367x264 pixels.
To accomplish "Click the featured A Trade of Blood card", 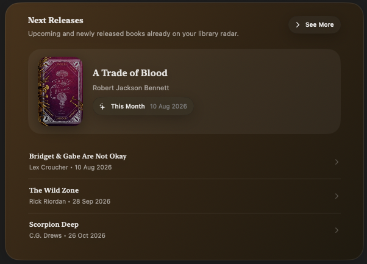I will pos(184,91).
